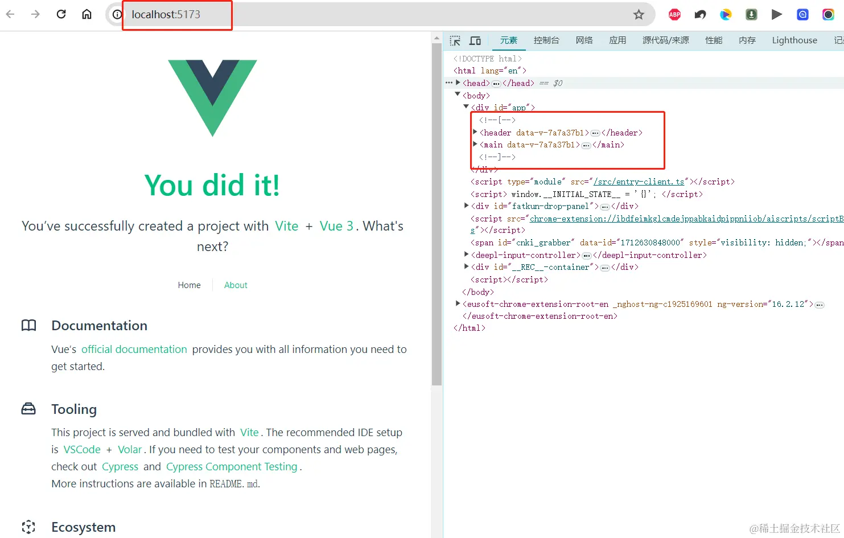Open the green download extension icon
The image size is (844, 538).
[751, 15]
